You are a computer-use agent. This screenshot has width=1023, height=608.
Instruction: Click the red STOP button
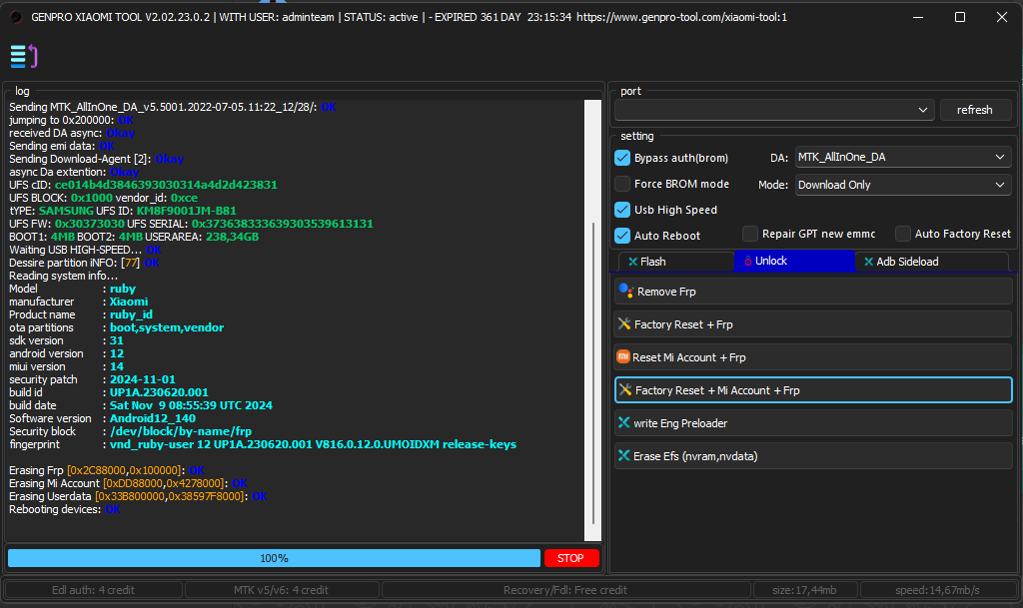coord(570,558)
